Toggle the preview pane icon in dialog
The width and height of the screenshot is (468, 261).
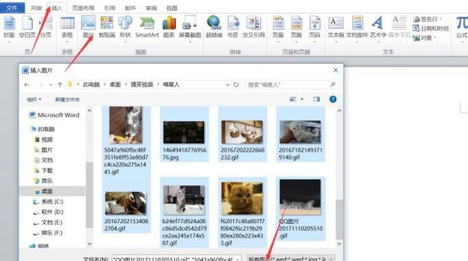point(316,99)
